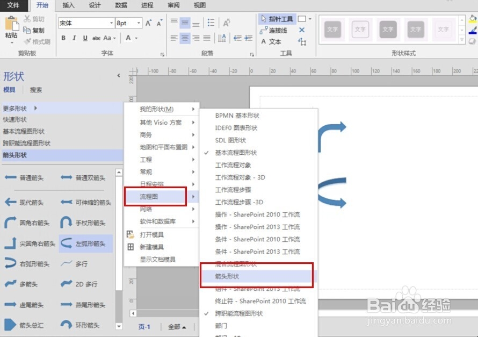Toggle italic formatting
The height and width of the screenshot is (337, 478).
click(x=74, y=38)
